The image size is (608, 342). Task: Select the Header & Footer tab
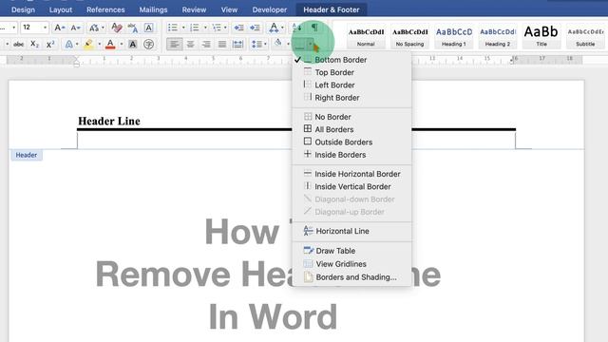332,9
